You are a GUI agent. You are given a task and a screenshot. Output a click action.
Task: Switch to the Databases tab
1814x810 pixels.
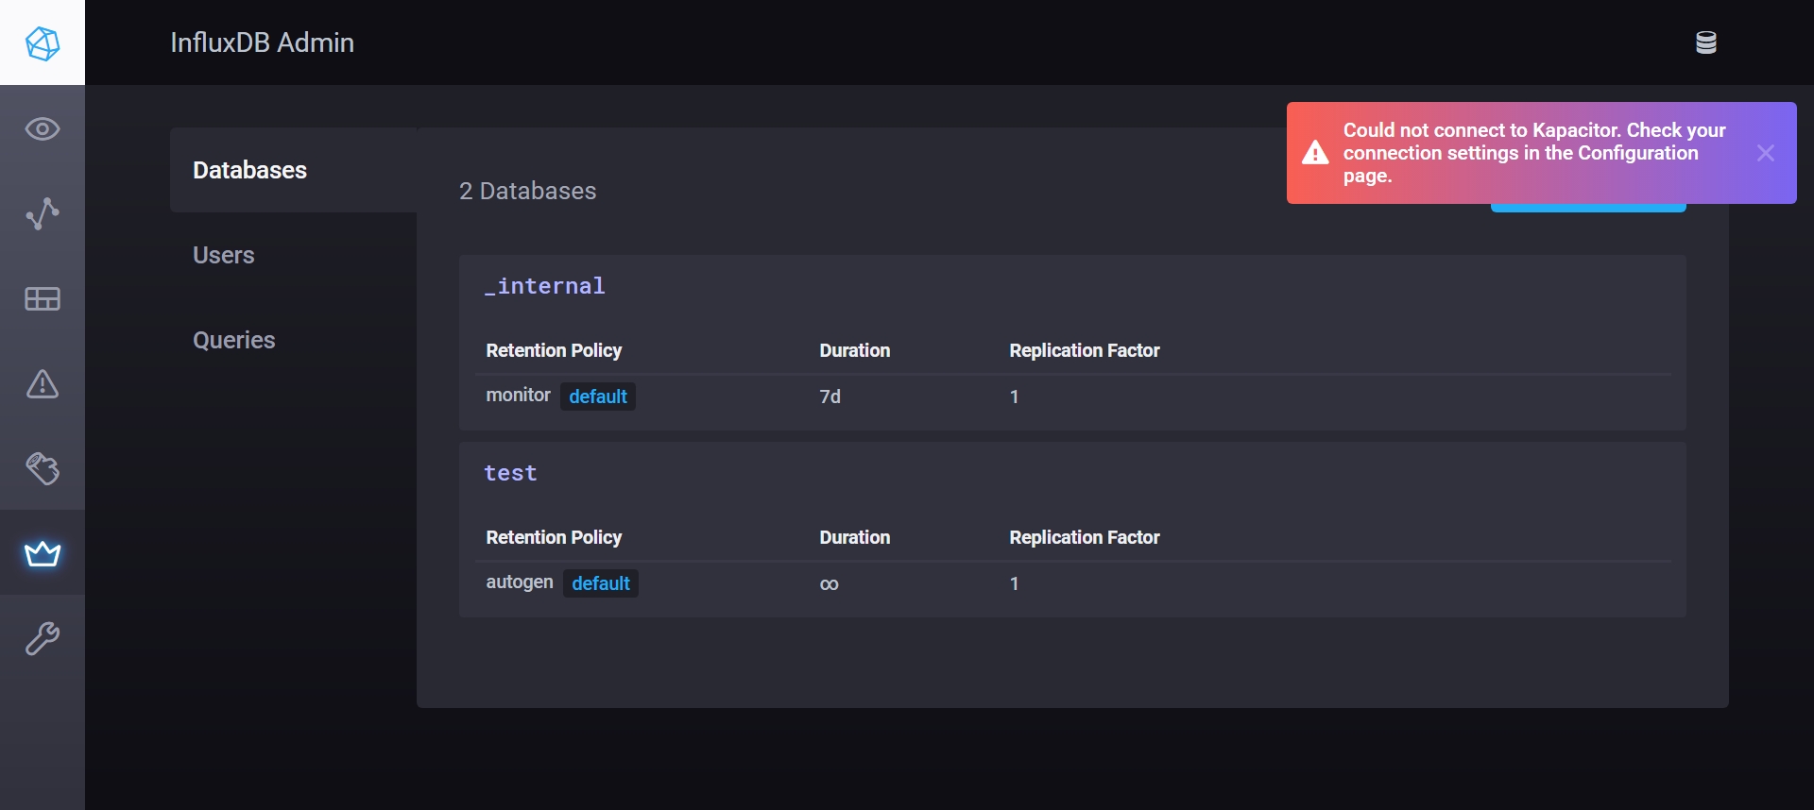pyautogui.click(x=294, y=170)
